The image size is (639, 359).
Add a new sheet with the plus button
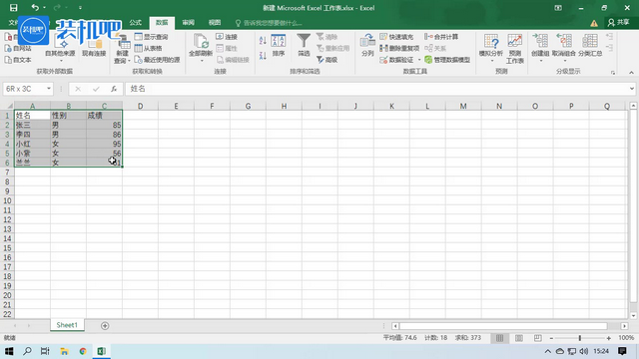(105, 326)
